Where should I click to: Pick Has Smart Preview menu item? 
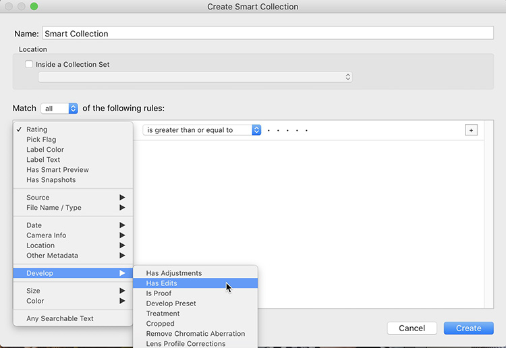coord(57,170)
